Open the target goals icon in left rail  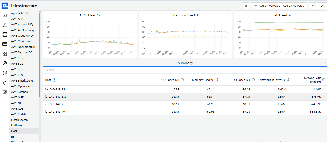pyautogui.click(x=5, y=73)
